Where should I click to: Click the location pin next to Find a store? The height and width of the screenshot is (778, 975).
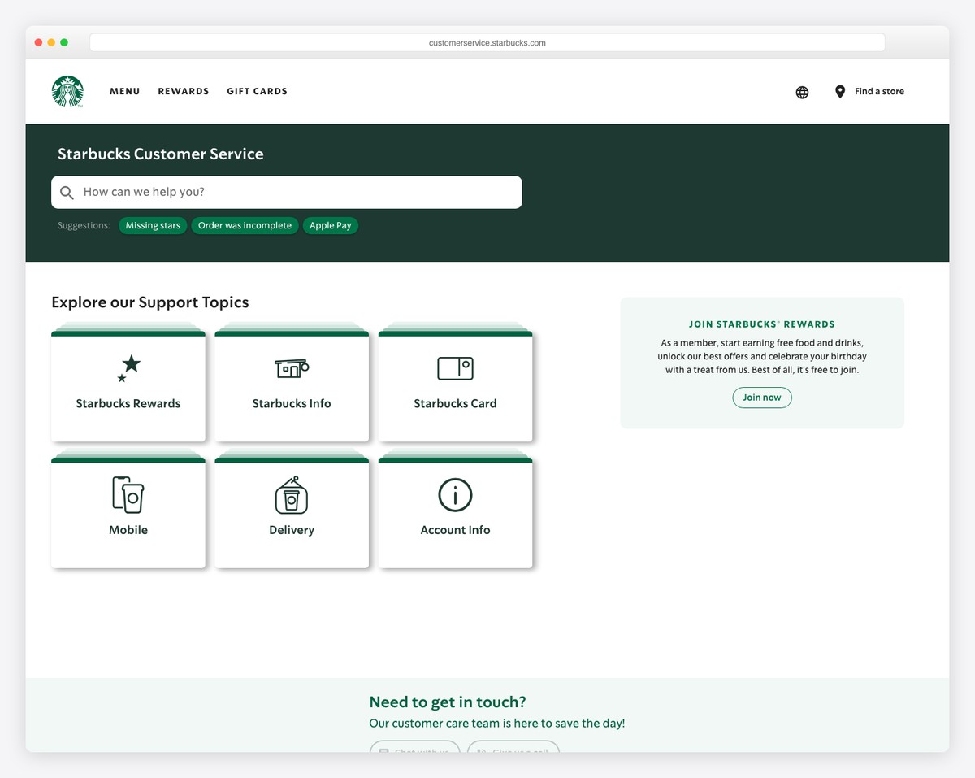tap(839, 91)
